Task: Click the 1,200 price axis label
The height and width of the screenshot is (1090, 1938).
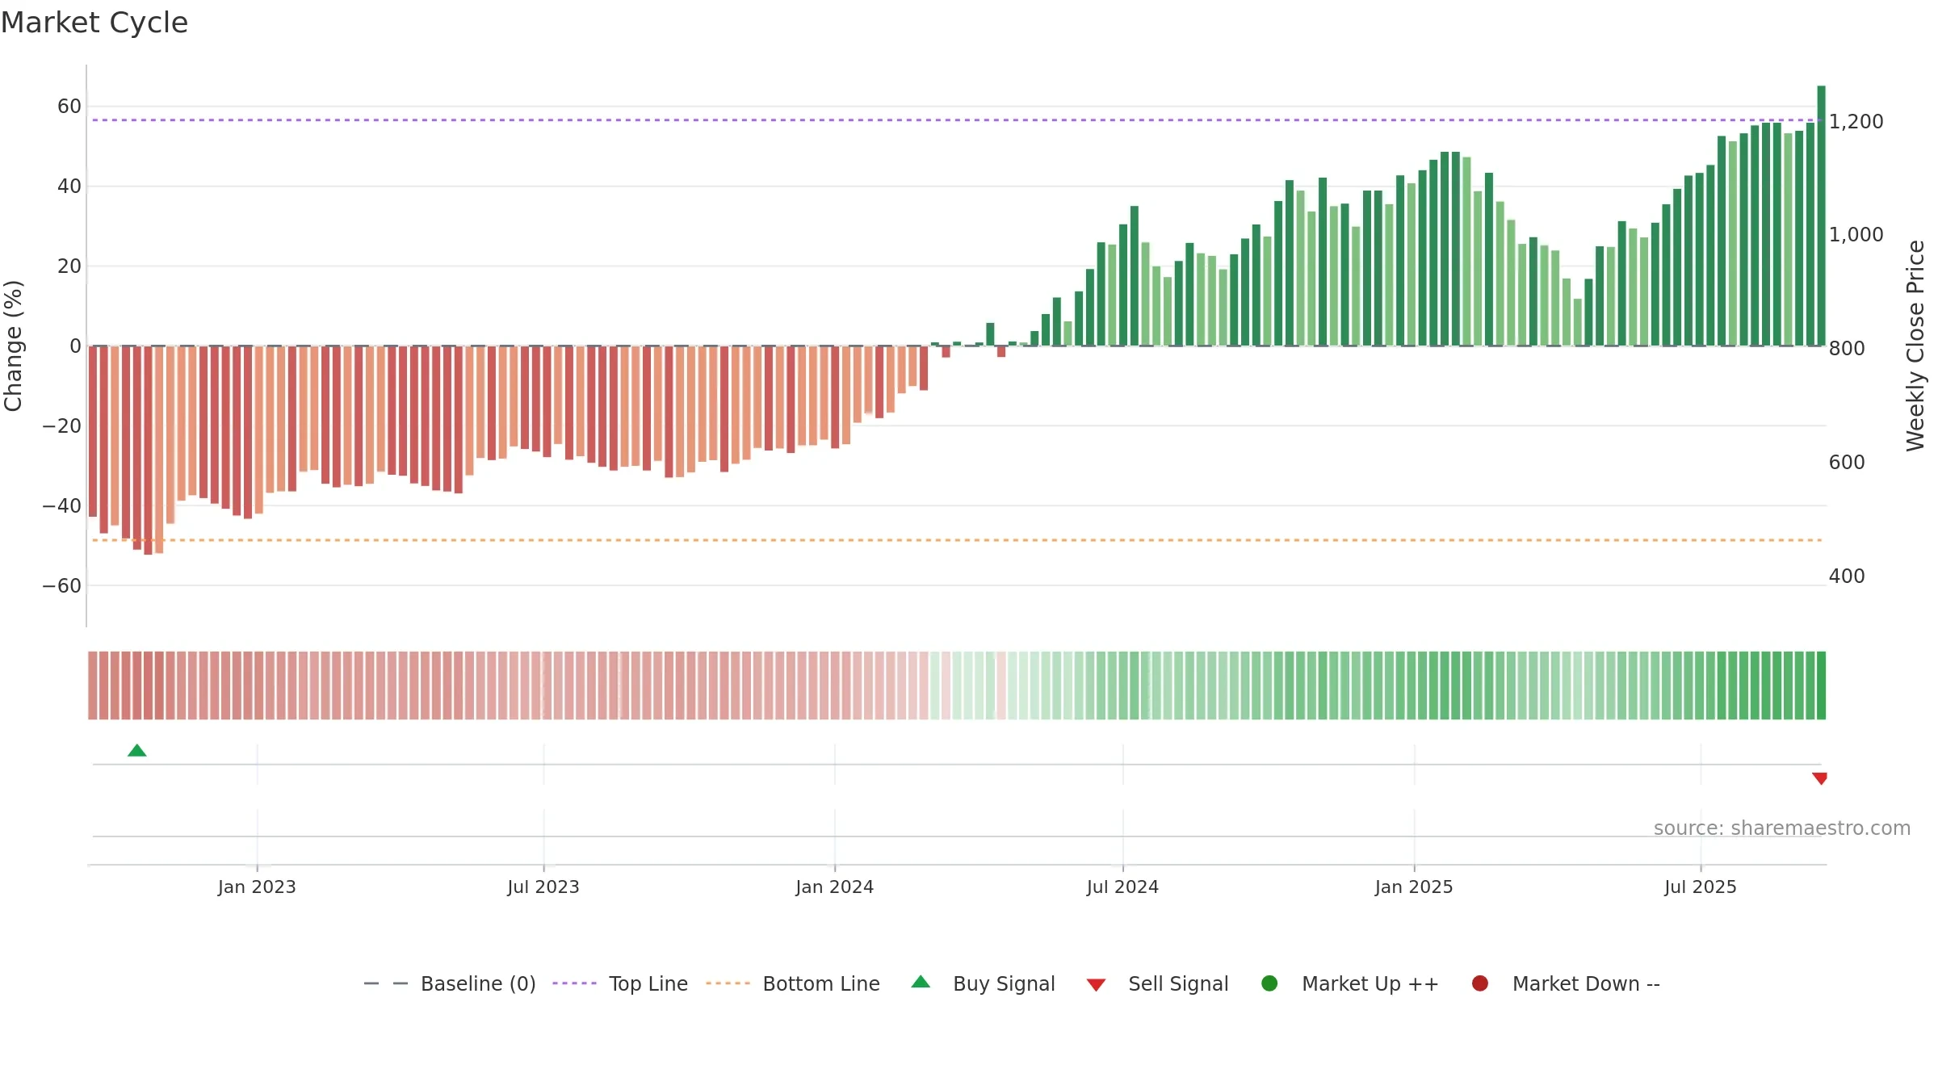Action: [1856, 122]
